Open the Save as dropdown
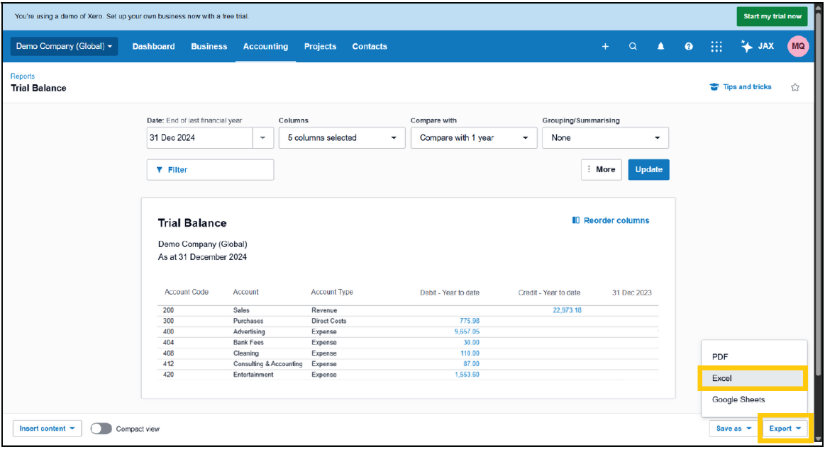Viewport: 825px width, 449px height. point(733,428)
